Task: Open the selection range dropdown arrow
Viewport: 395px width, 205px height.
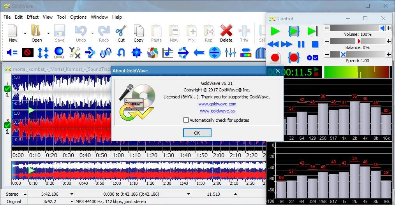Action: tap(189, 194)
